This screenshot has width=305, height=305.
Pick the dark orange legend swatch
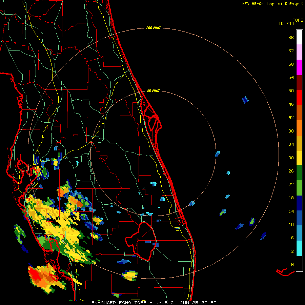pos(299,113)
